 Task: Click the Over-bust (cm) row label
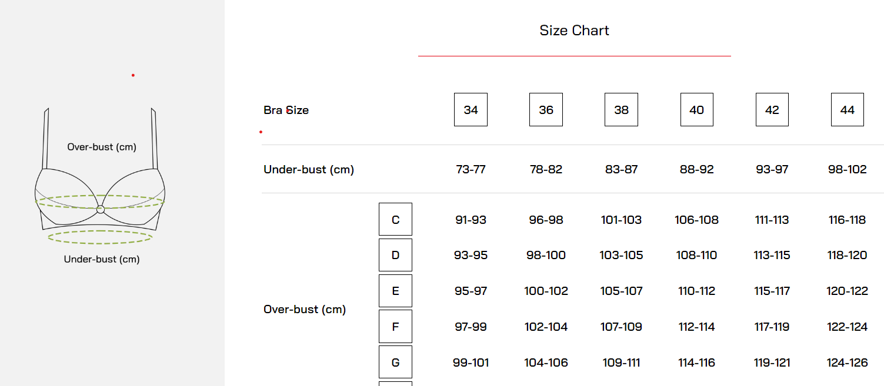tap(305, 310)
